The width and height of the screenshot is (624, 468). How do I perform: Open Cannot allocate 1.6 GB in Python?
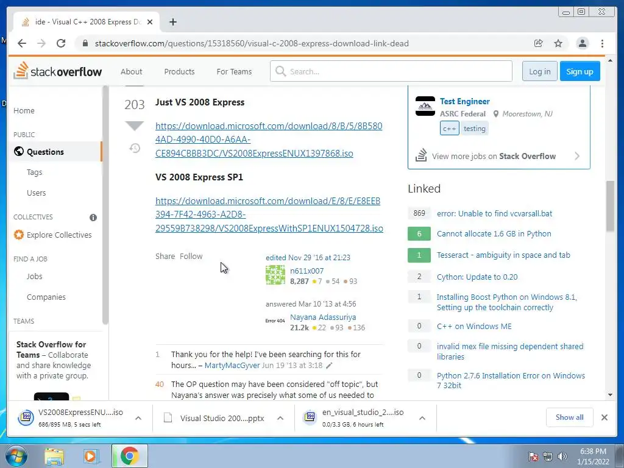494,233
